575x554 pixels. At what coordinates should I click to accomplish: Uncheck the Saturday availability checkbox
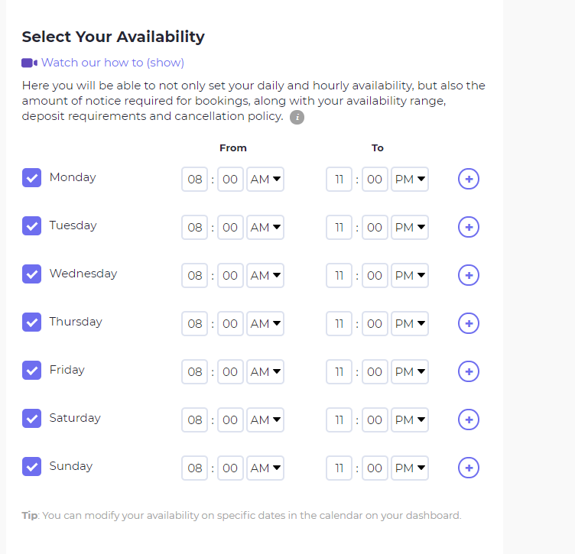click(x=31, y=419)
